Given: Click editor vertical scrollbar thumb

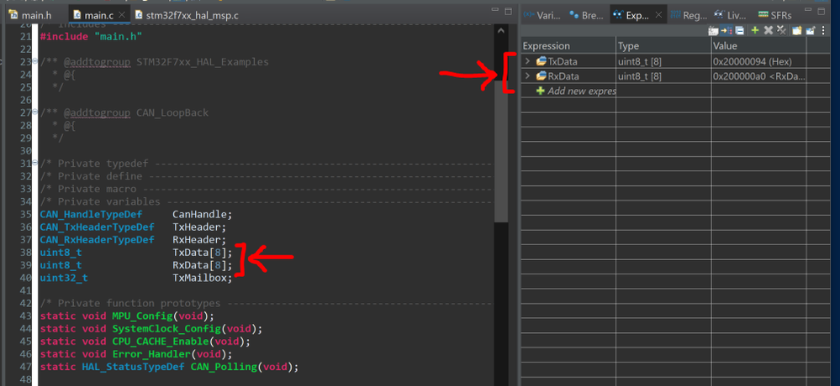Looking at the screenshot, I should (x=501, y=151).
